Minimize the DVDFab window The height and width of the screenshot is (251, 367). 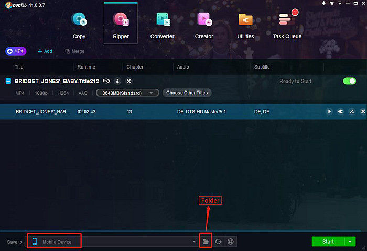[x=348, y=3]
